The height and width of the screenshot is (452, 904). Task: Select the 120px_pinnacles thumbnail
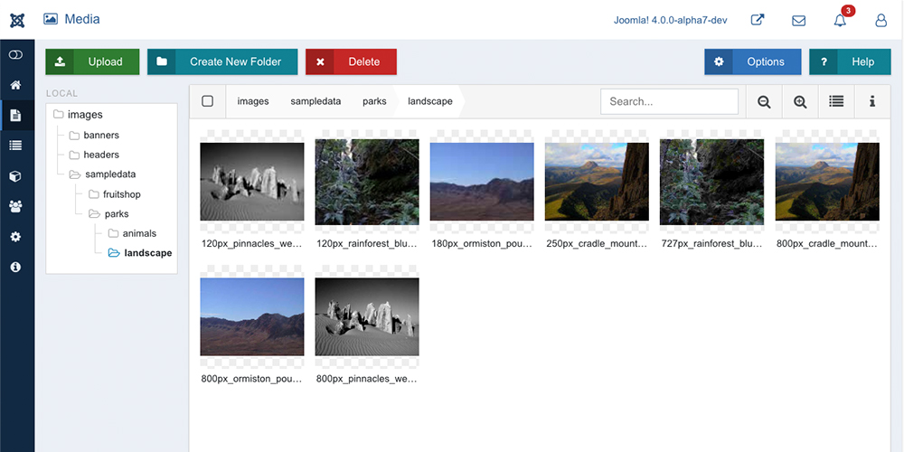[252, 182]
